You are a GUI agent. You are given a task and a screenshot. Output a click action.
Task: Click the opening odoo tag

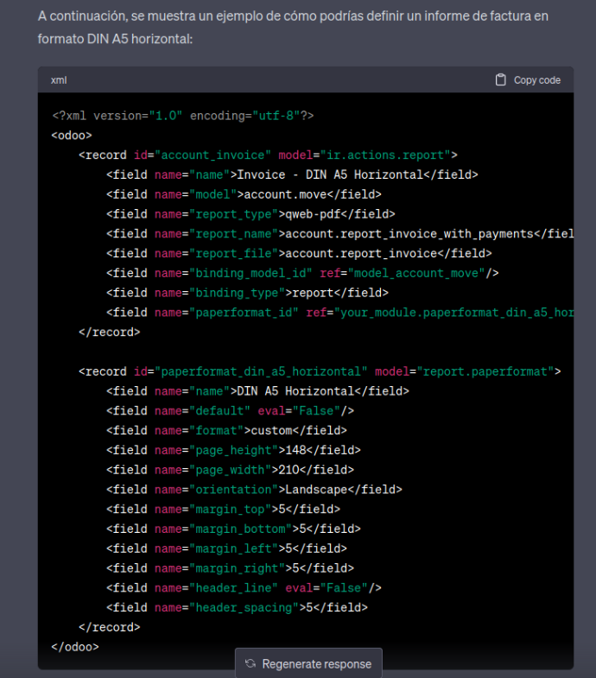pyautogui.click(x=72, y=136)
